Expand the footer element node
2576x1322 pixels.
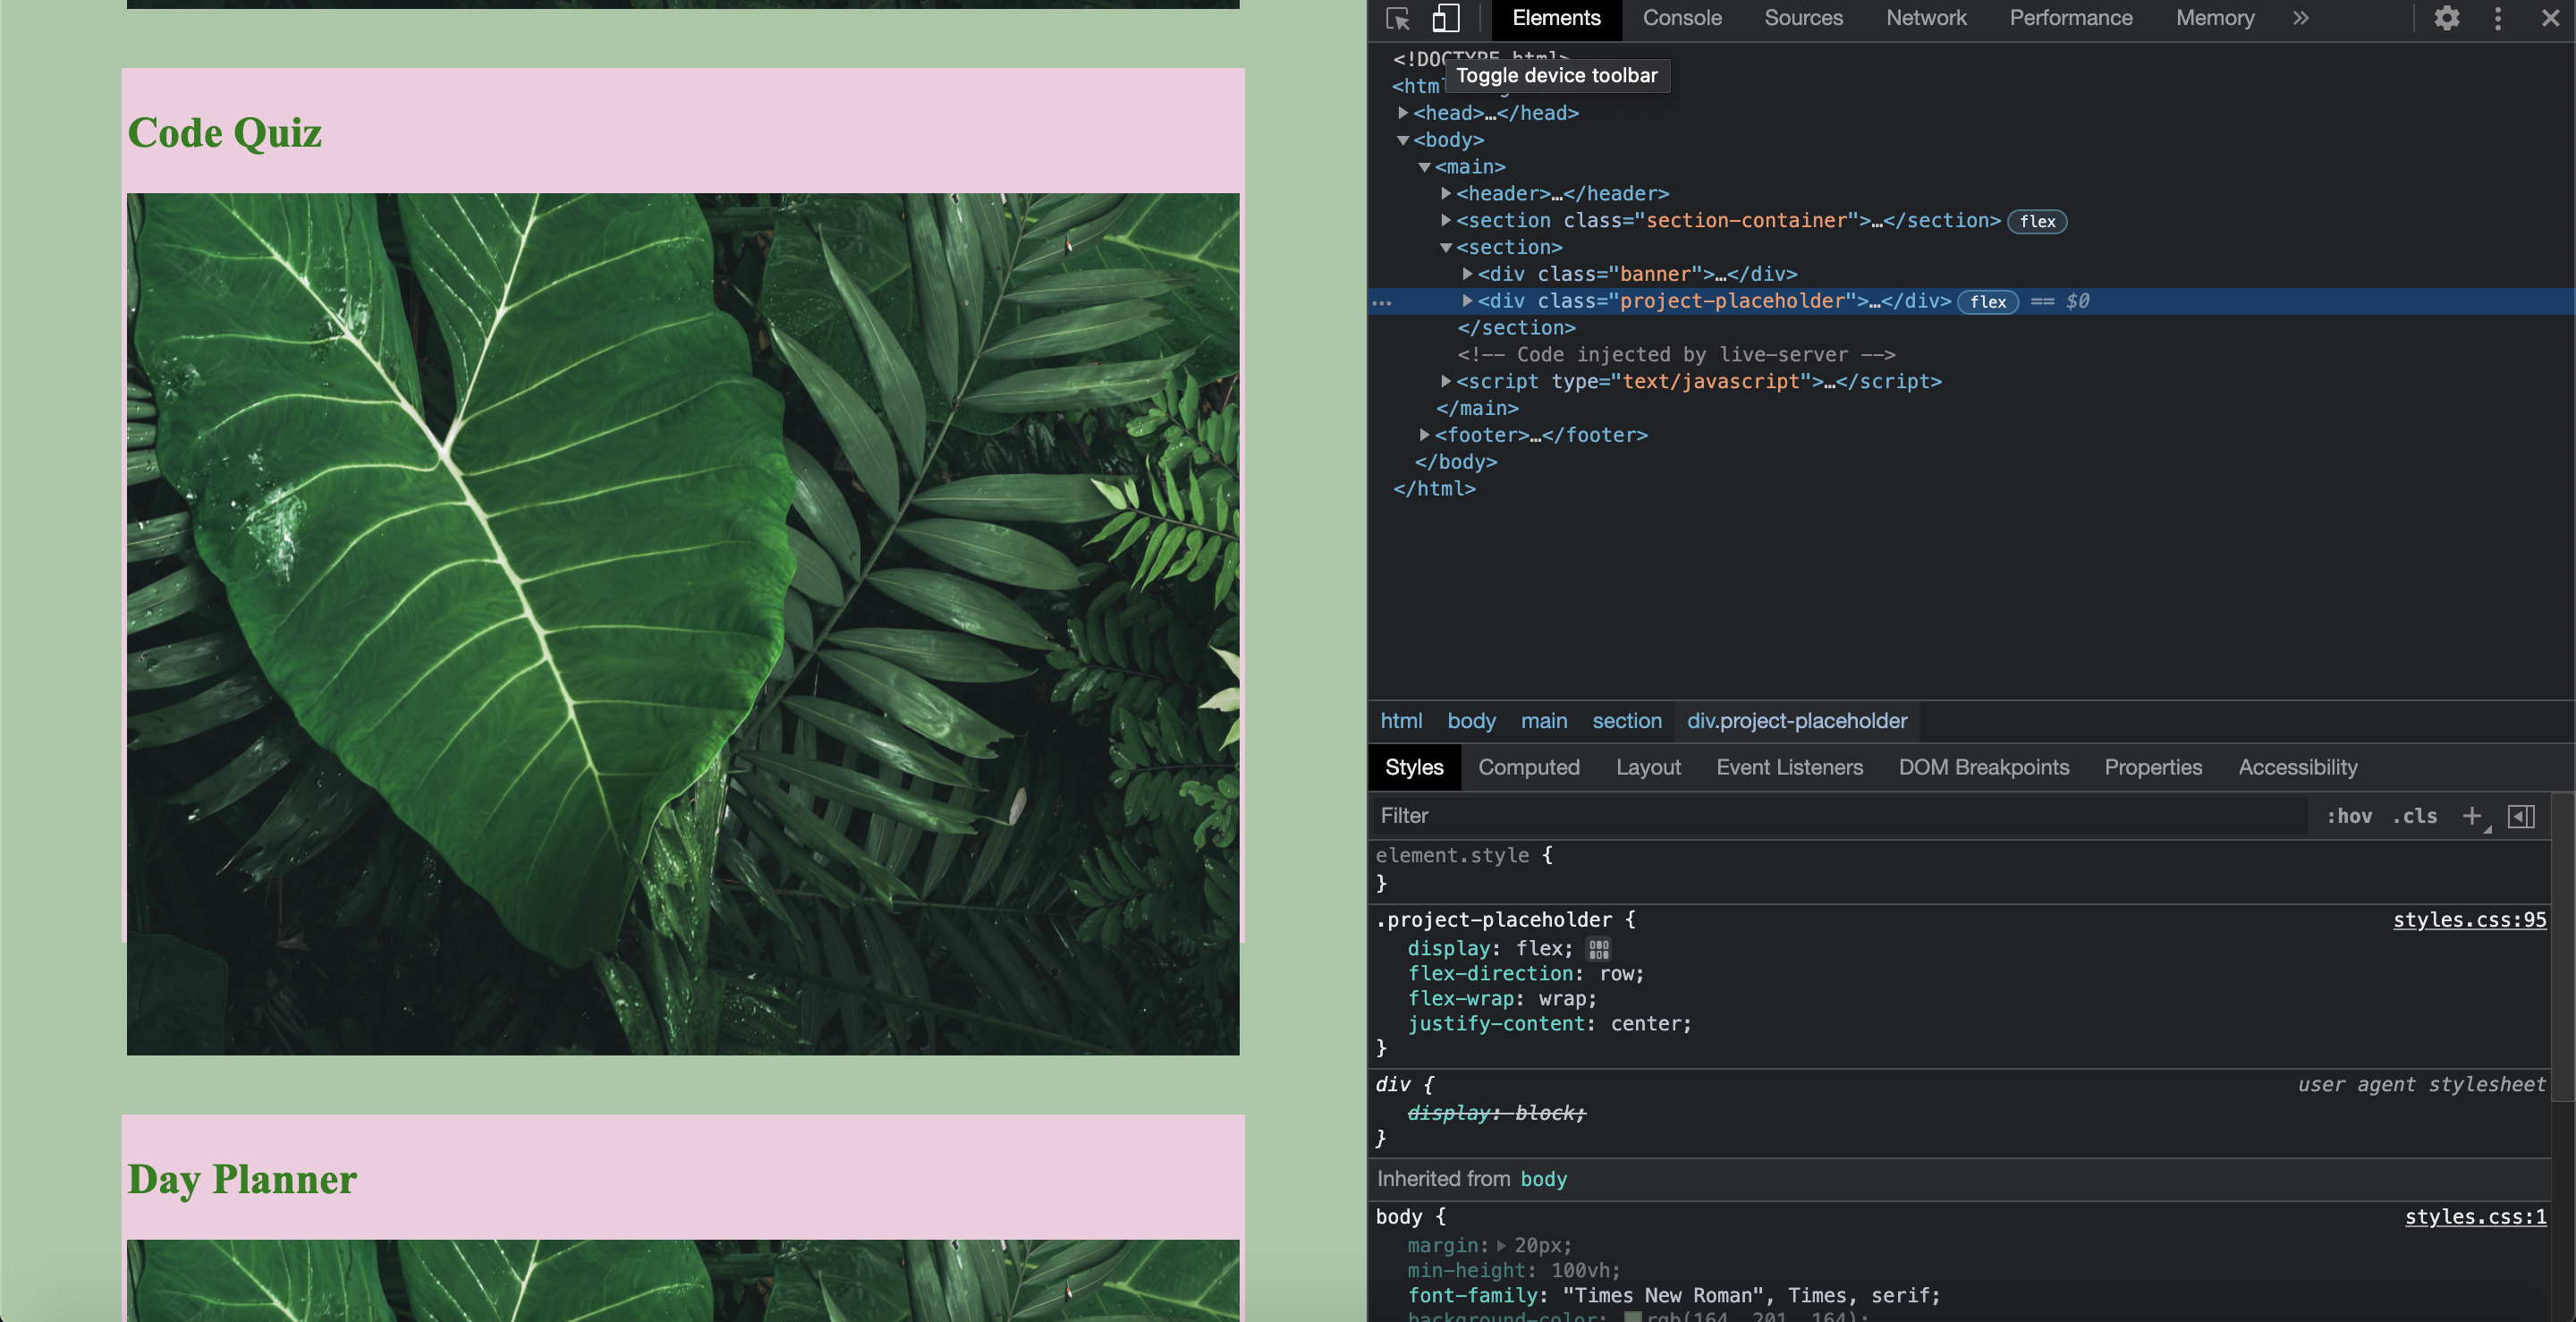(x=1424, y=435)
